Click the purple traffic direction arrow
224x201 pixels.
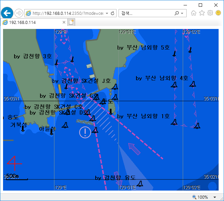(134, 149)
